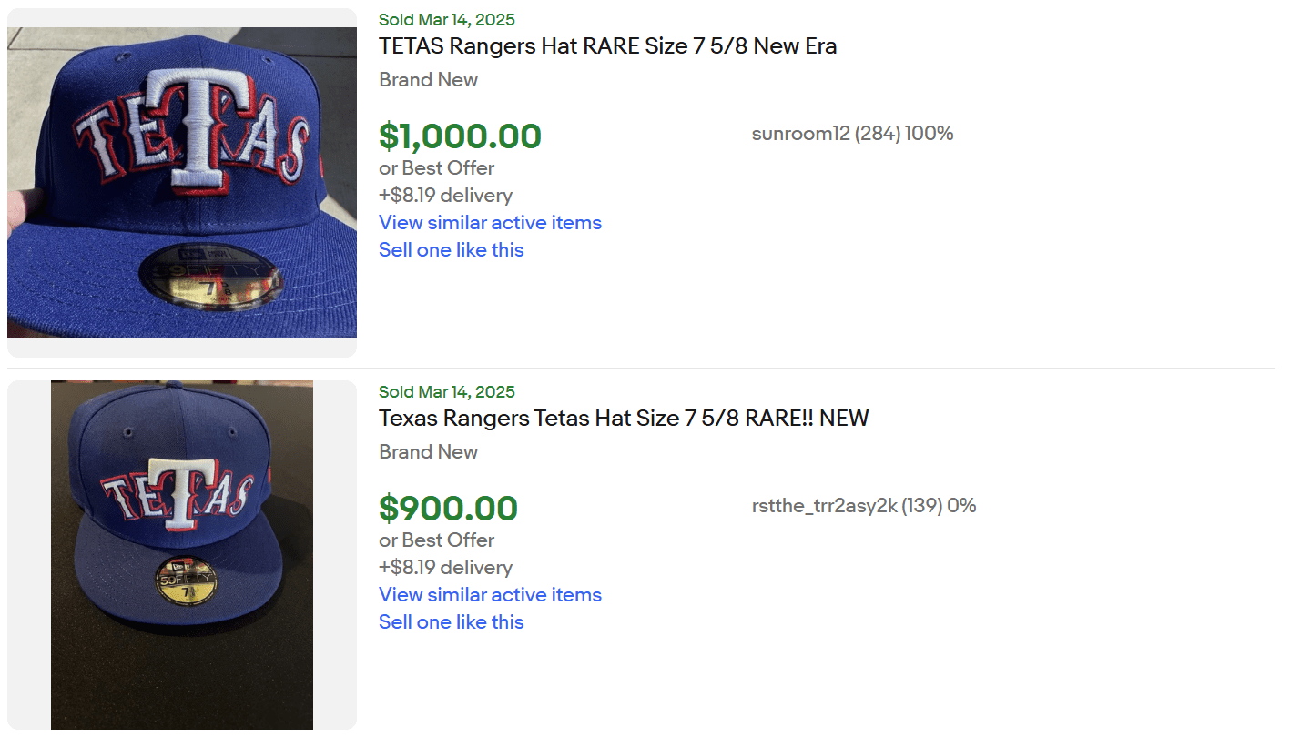This screenshot has width=1311, height=737.
Task: Open the TETAS hat photo on concrete background
Action: point(182,183)
